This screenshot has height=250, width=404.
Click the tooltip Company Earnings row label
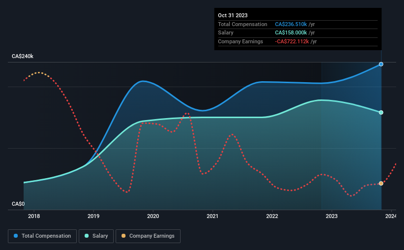pos(241,41)
